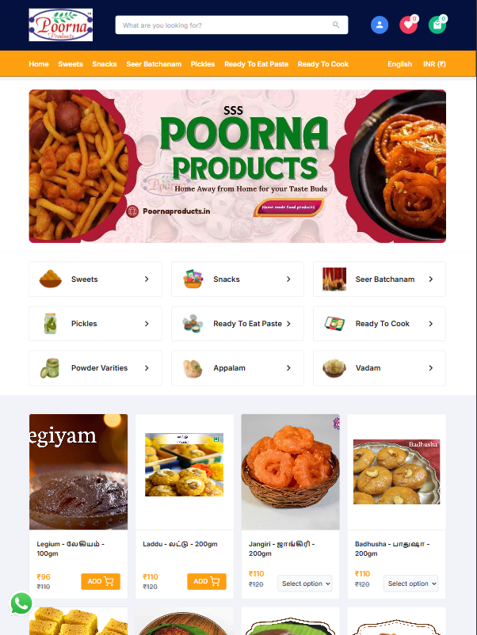
Task: Open Ready To Eat Paste menu item
Action: 256,64
